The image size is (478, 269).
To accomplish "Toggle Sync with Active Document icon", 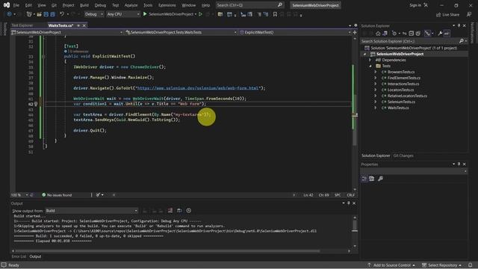I will tap(404, 34).
